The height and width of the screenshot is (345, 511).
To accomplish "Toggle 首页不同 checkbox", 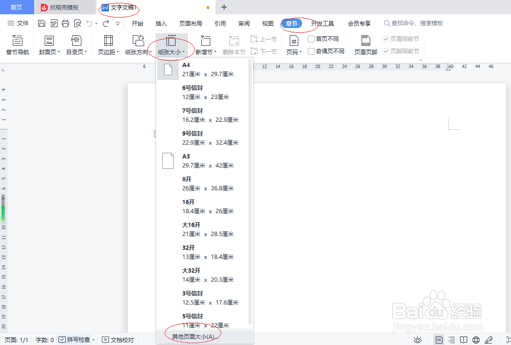I will [311, 39].
